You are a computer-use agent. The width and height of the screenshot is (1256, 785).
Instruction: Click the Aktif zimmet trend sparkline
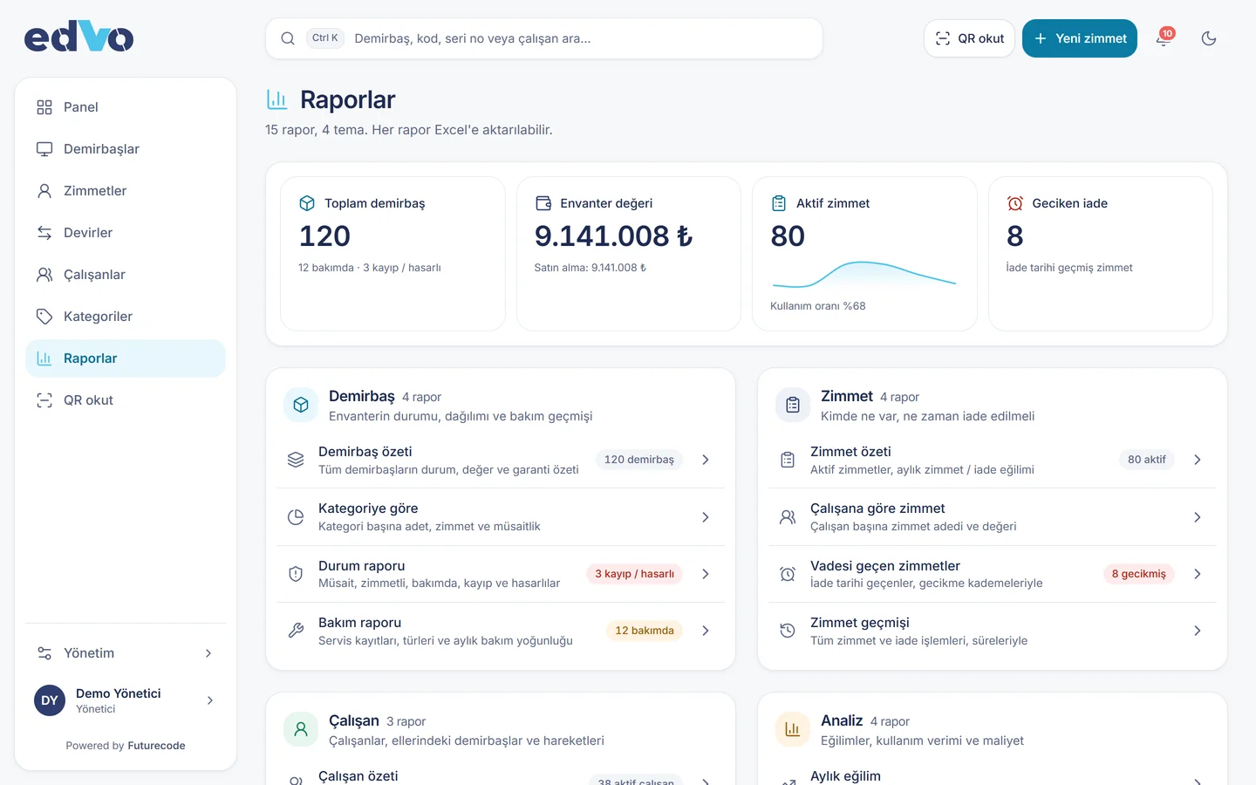864,275
